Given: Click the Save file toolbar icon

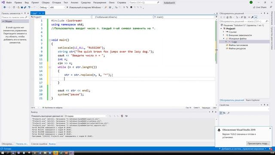Looking at the screenshot, I should [22, 7].
